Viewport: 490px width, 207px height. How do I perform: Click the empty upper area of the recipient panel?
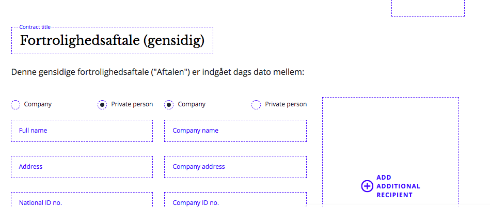pos(390,134)
